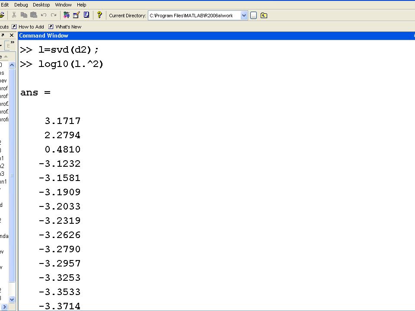The width and height of the screenshot is (415, 311).
Task: Open the Help menu
Action: [82, 5]
